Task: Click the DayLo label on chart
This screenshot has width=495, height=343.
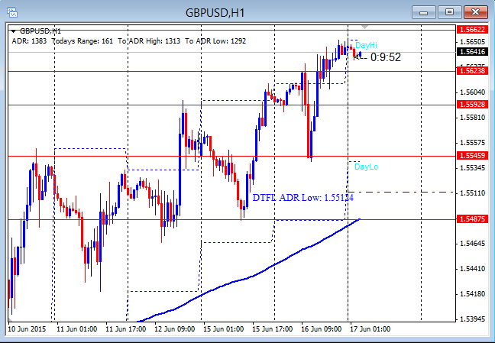Action: (366, 167)
